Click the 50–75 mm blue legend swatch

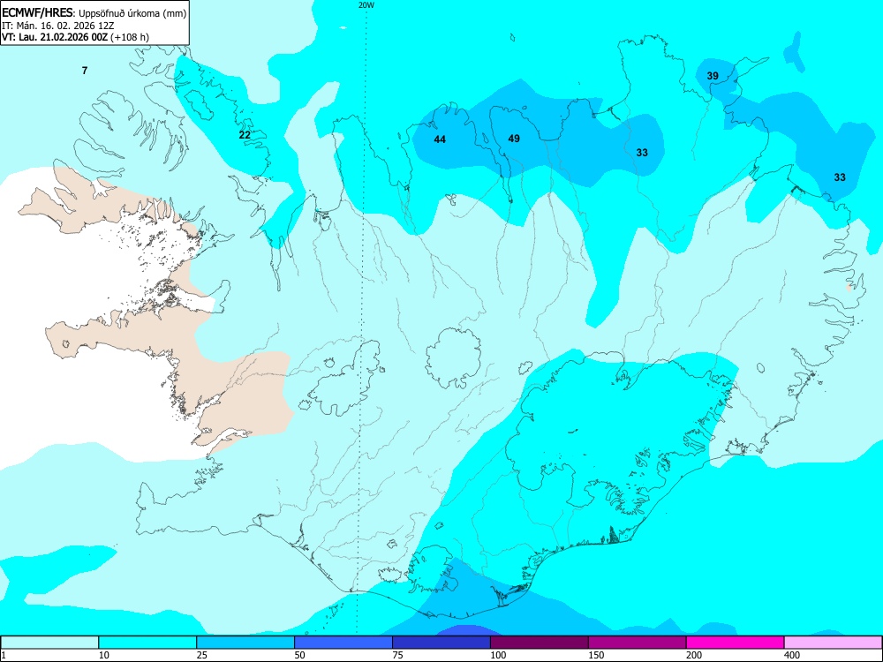(343, 643)
